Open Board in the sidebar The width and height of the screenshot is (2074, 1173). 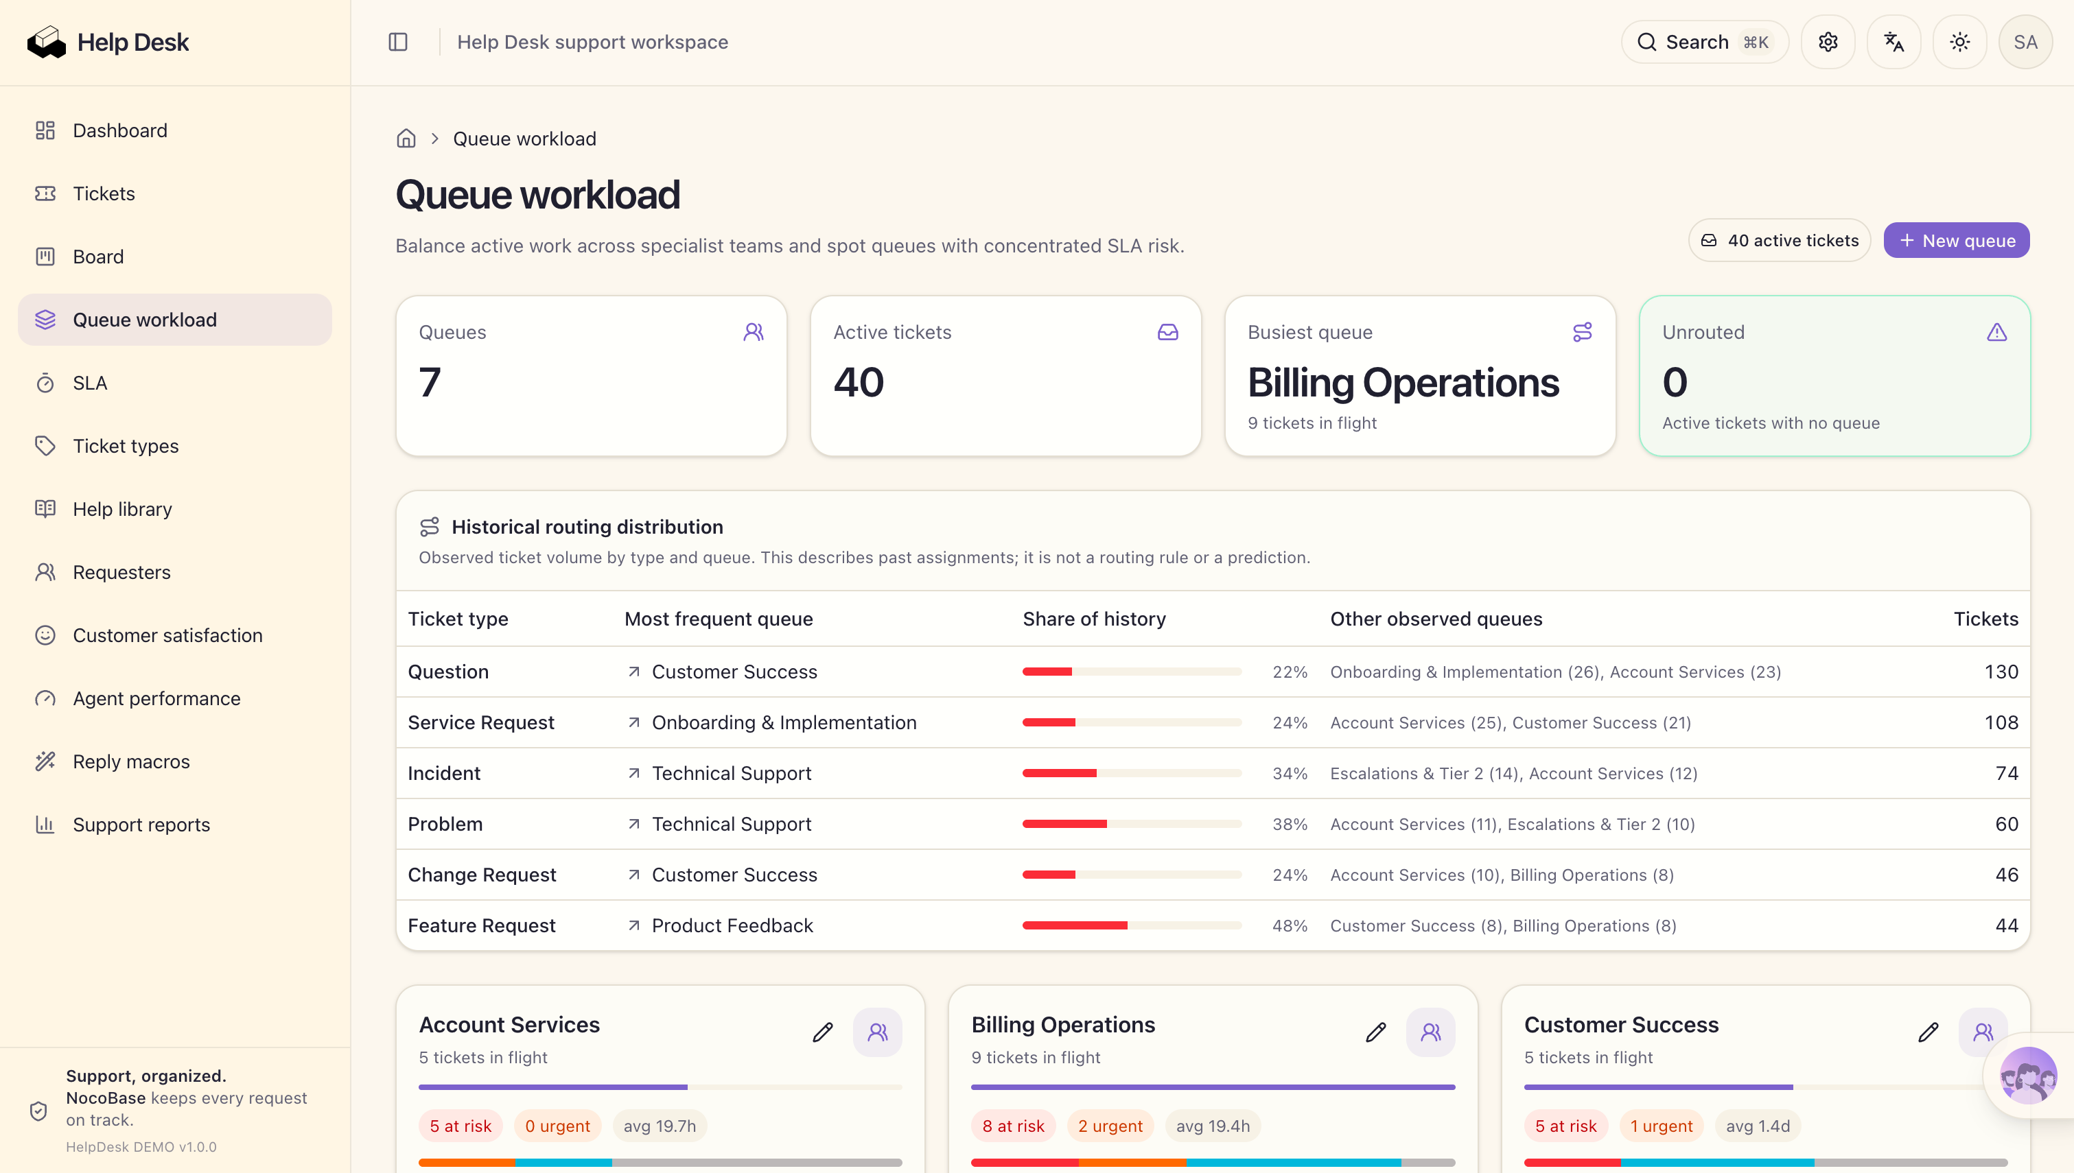coord(175,256)
